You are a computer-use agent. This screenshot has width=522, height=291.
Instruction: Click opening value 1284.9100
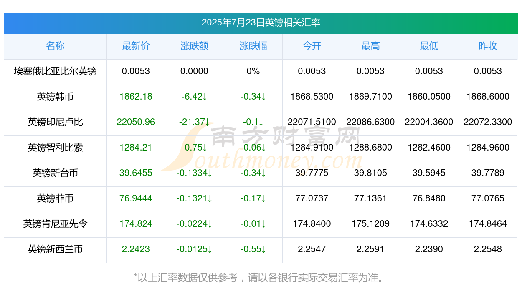[312, 148]
